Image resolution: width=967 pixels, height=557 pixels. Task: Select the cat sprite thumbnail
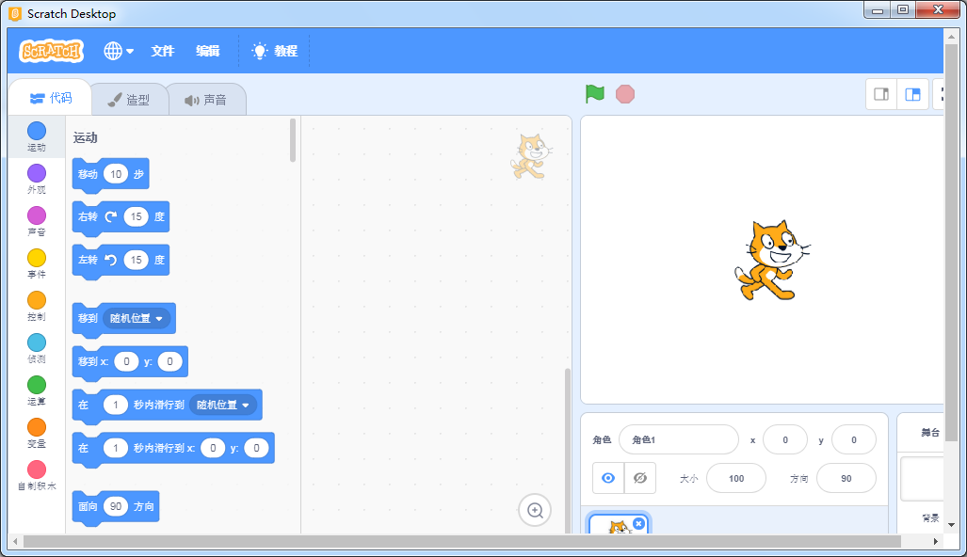[x=618, y=526]
